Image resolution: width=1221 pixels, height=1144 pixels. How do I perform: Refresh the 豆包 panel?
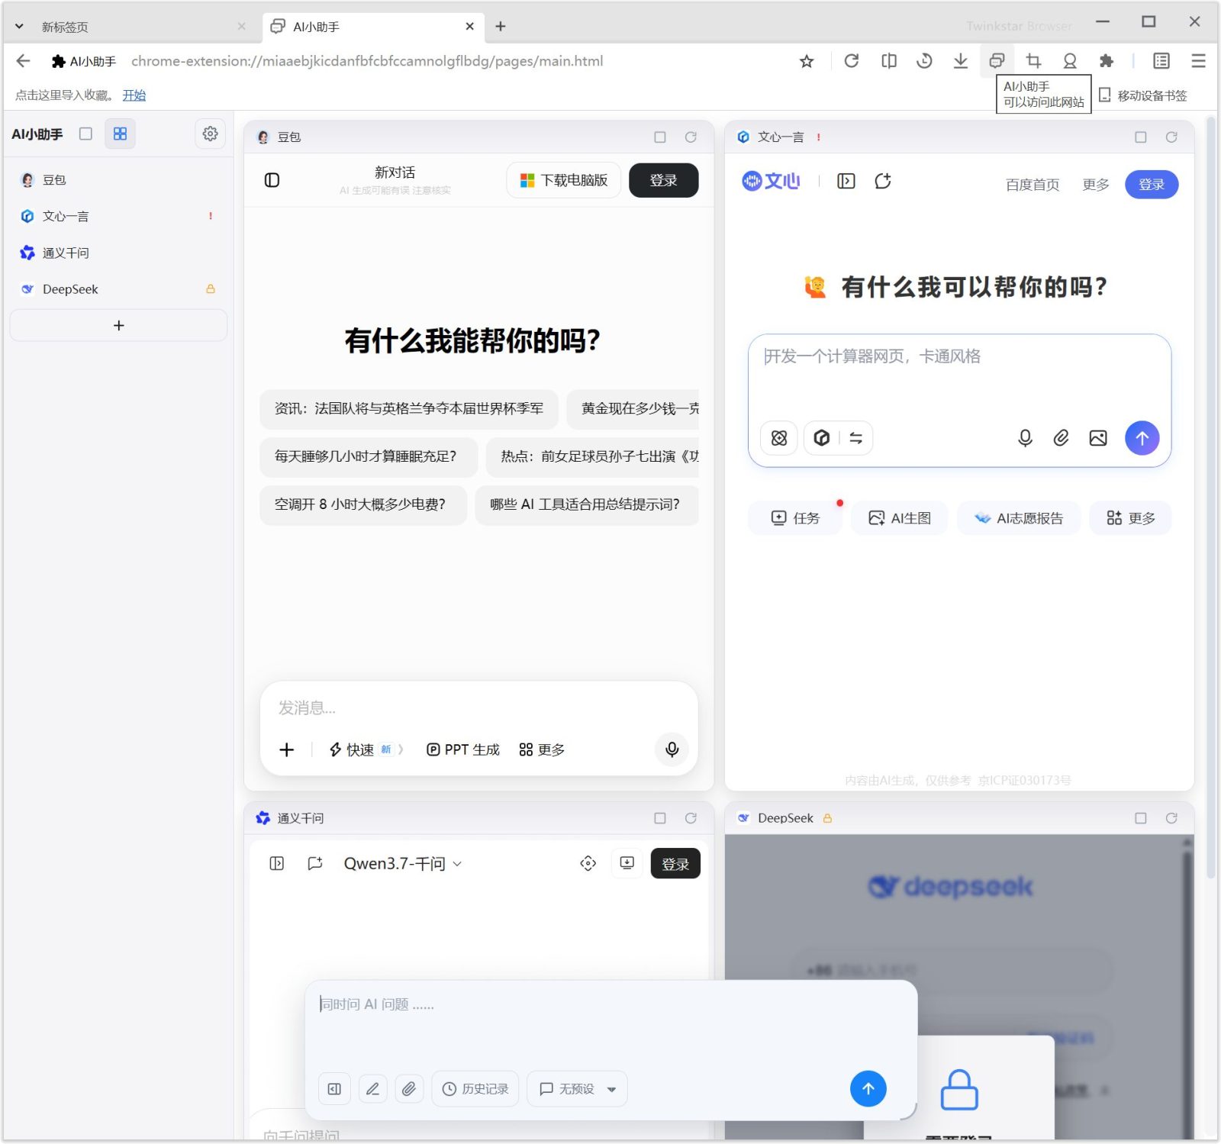pyautogui.click(x=691, y=137)
